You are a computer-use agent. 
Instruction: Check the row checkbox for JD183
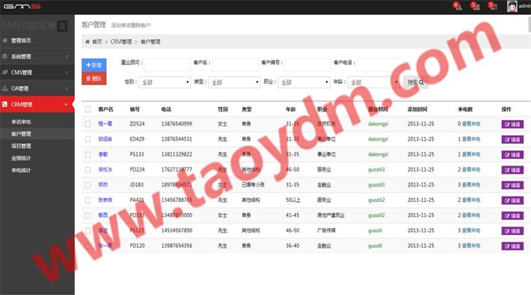88,185
